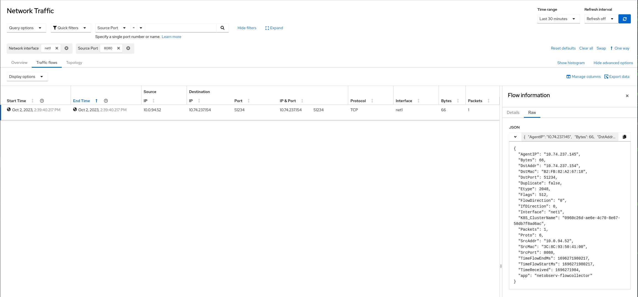Click the search magnifier icon in filter bar
This screenshot has height=297, width=638.
click(222, 28)
